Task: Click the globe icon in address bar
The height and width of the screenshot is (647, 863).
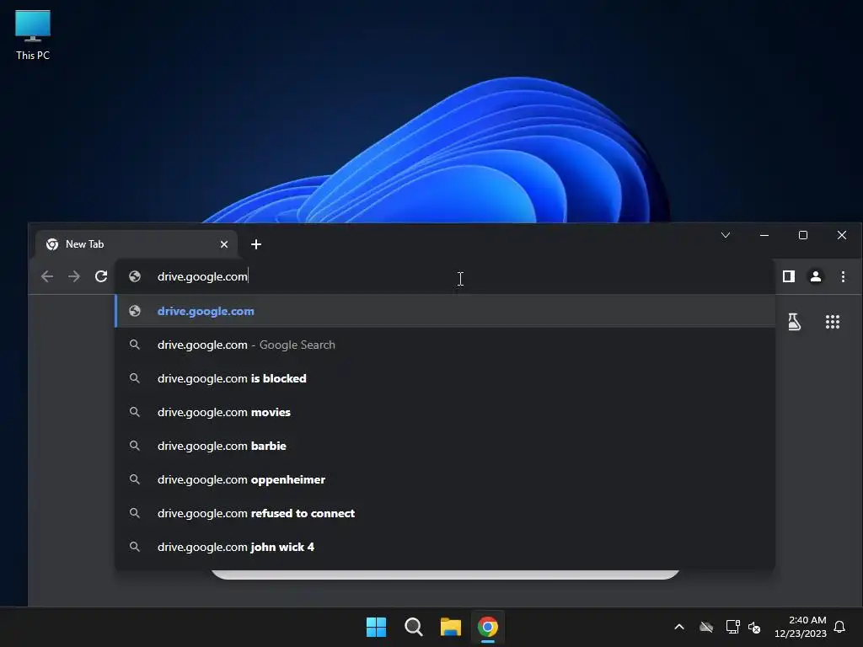Action: (x=135, y=276)
